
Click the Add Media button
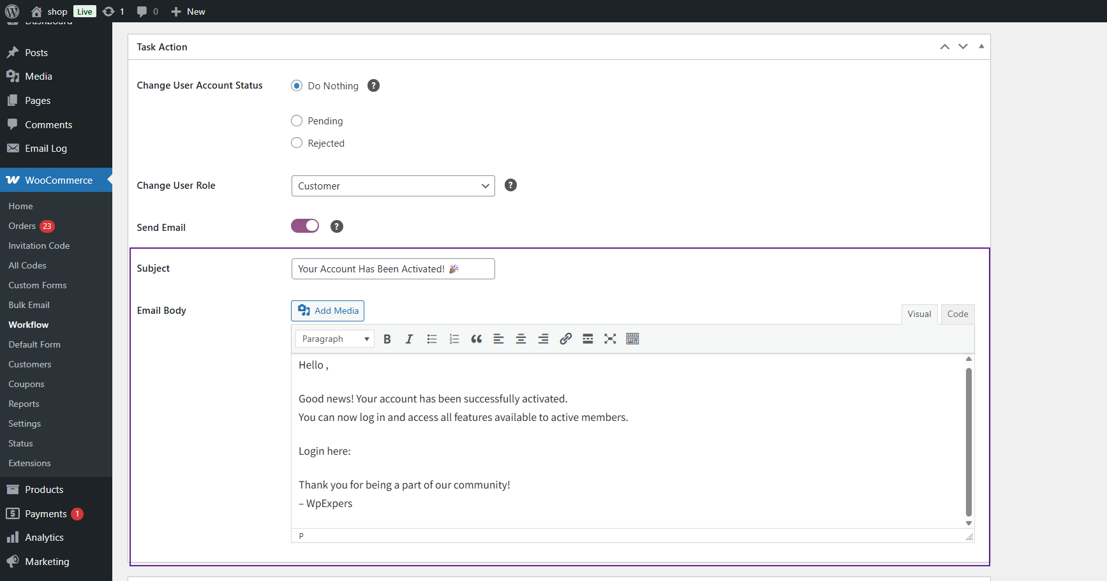[328, 311]
